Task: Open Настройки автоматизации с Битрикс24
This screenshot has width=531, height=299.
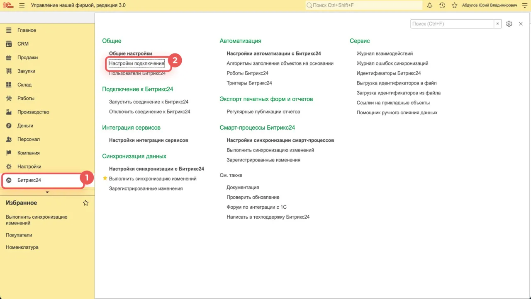Action: (274, 53)
